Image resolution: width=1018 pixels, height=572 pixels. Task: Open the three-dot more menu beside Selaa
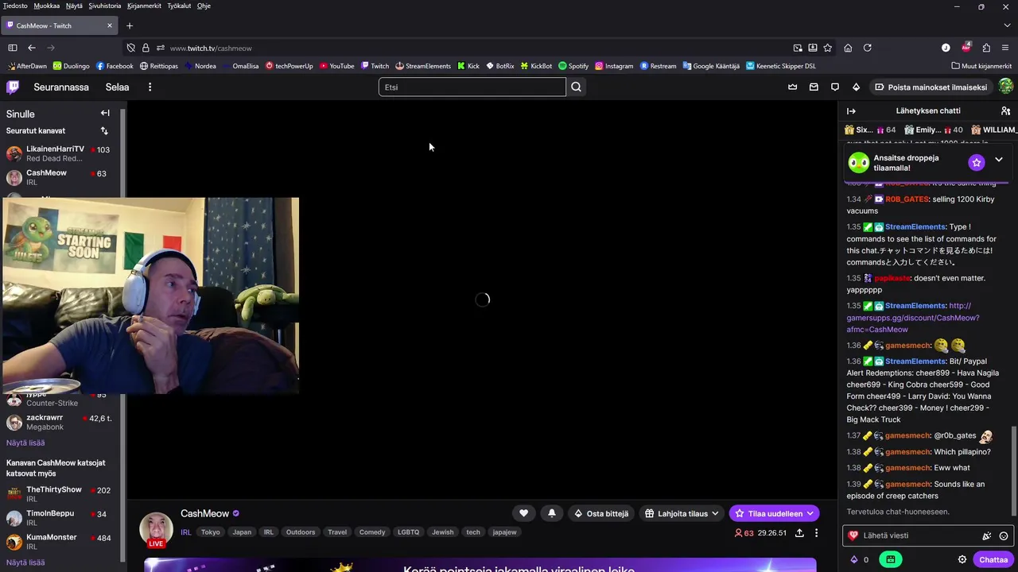point(150,87)
